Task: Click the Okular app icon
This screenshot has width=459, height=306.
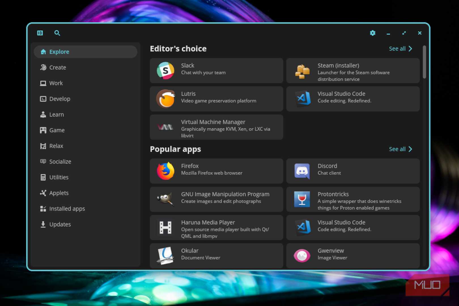Action: pyautogui.click(x=165, y=256)
